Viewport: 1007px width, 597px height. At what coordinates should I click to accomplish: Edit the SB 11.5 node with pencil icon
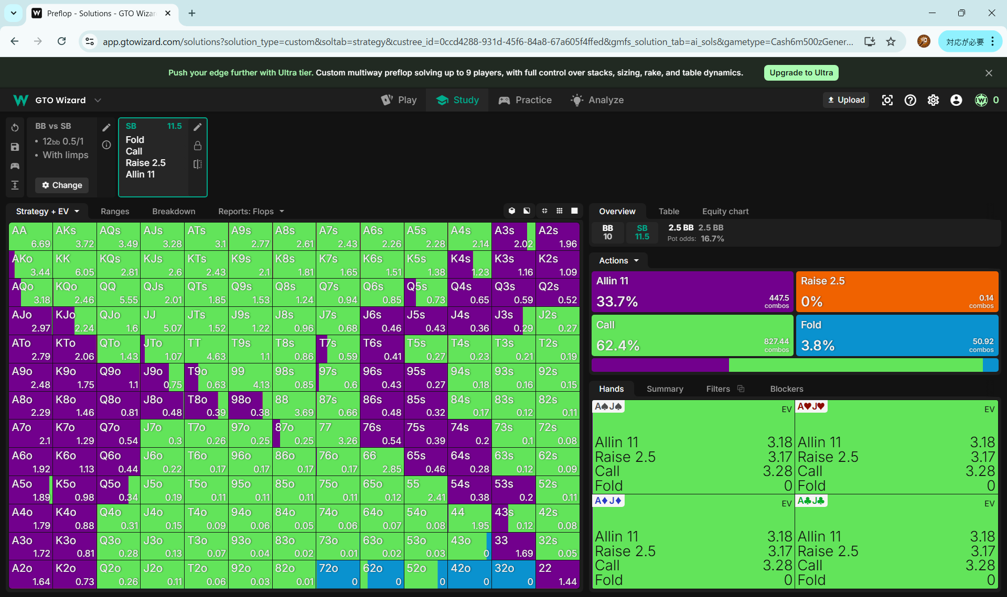(x=198, y=127)
